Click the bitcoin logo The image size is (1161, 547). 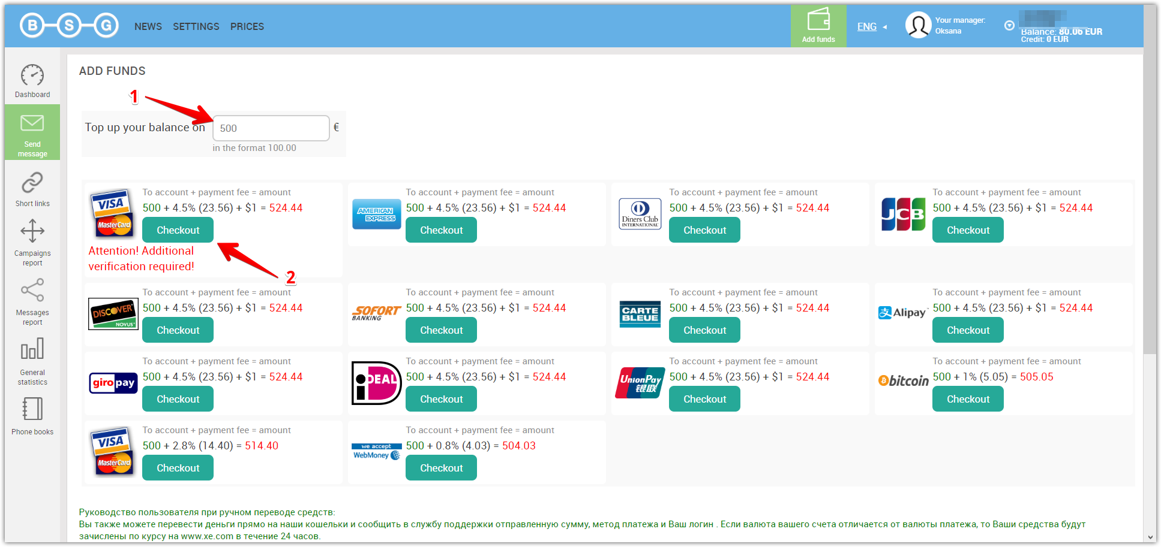pyautogui.click(x=903, y=381)
